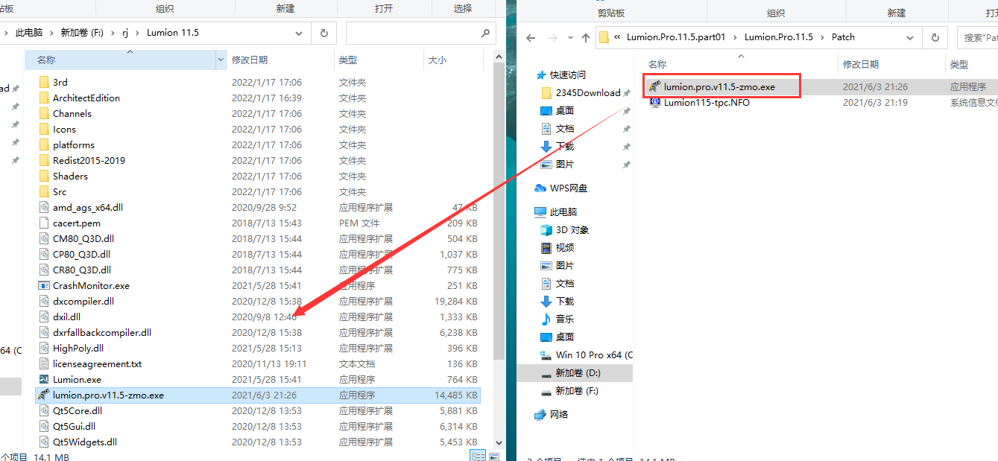
Task: Select the Qt5Core.dll file
Action: pyautogui.click(x=78, y=410)
